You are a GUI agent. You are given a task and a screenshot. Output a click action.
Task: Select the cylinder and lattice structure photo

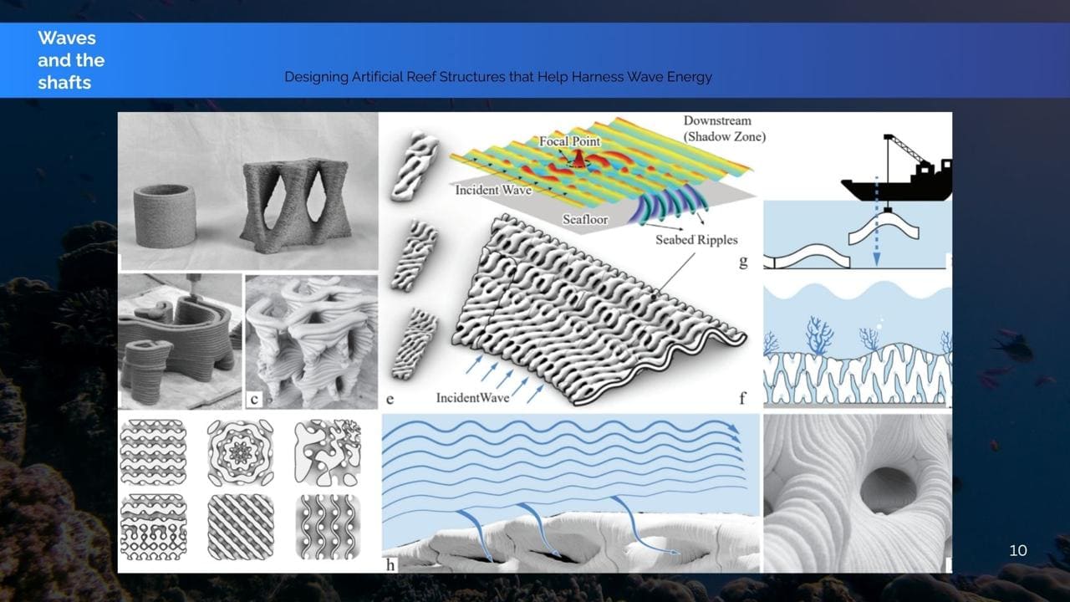[x=247, y=192]
